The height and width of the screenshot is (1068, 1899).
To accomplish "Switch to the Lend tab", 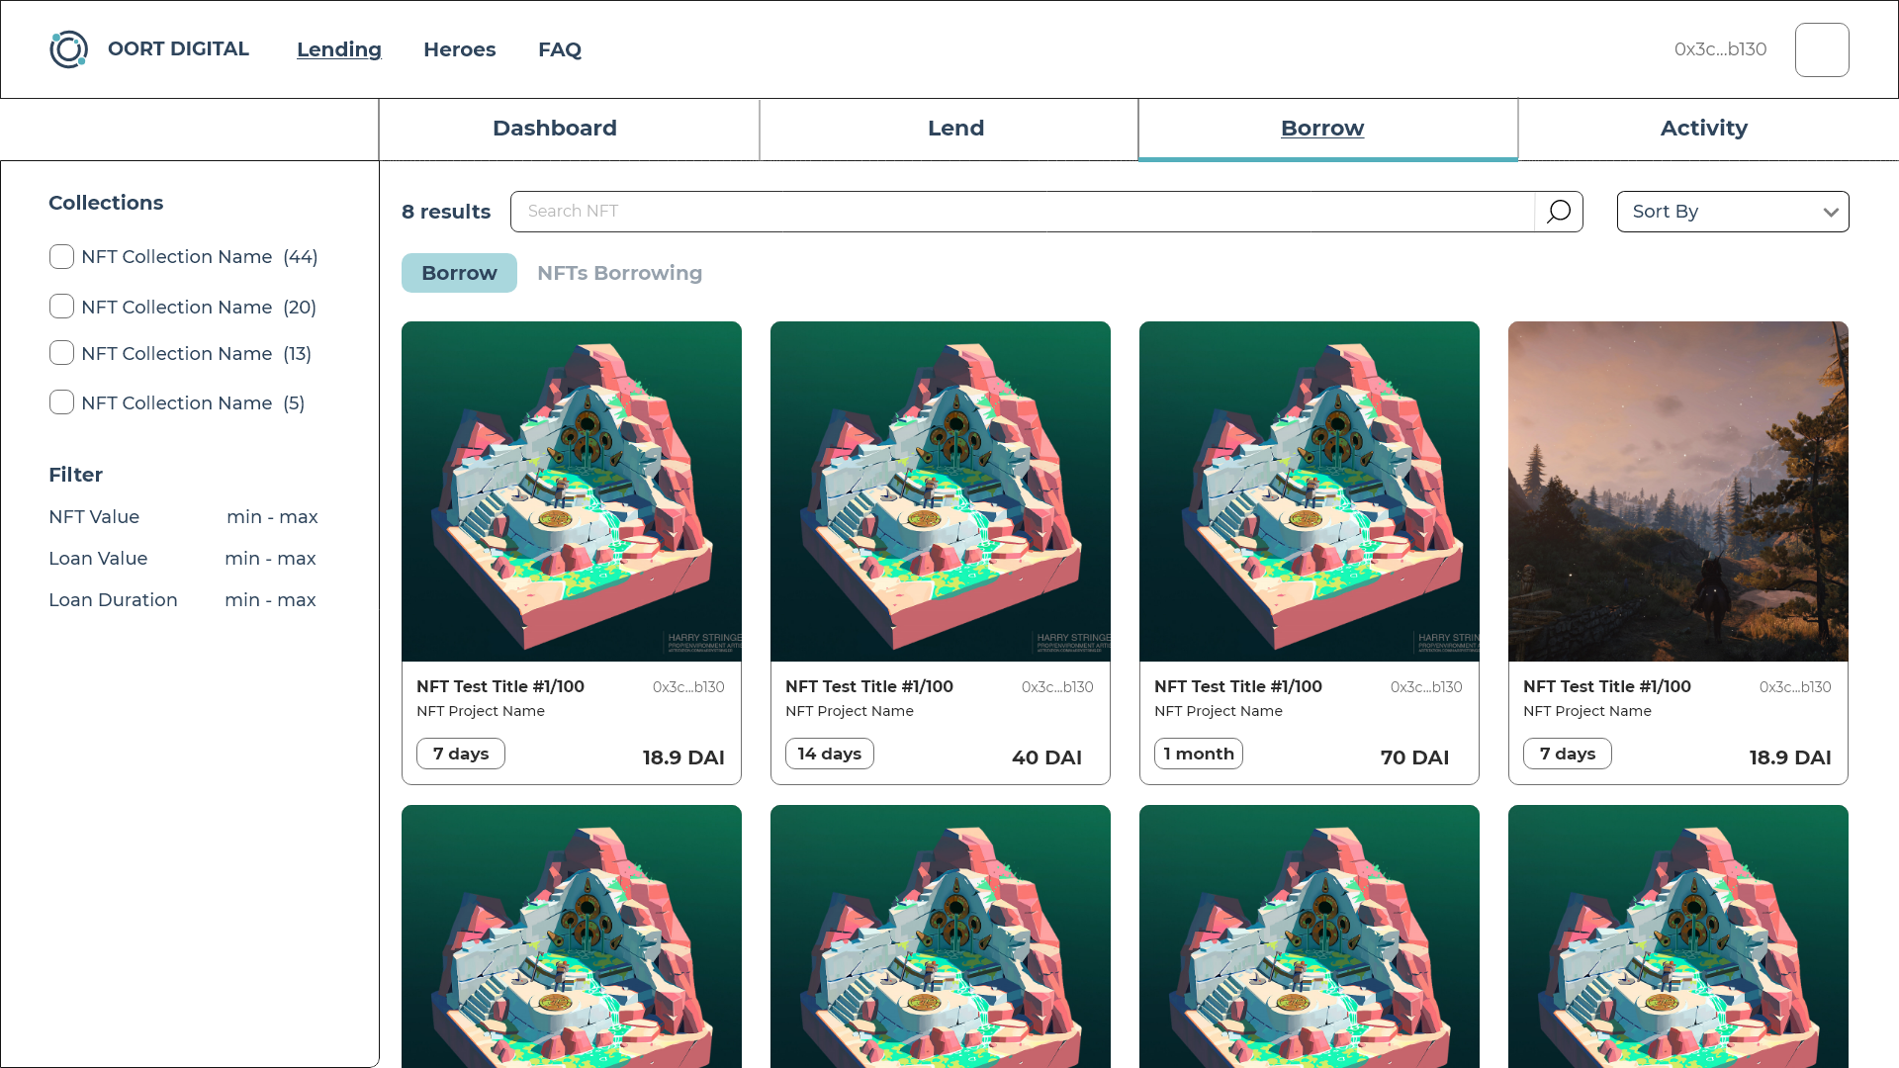I will 949,129.
